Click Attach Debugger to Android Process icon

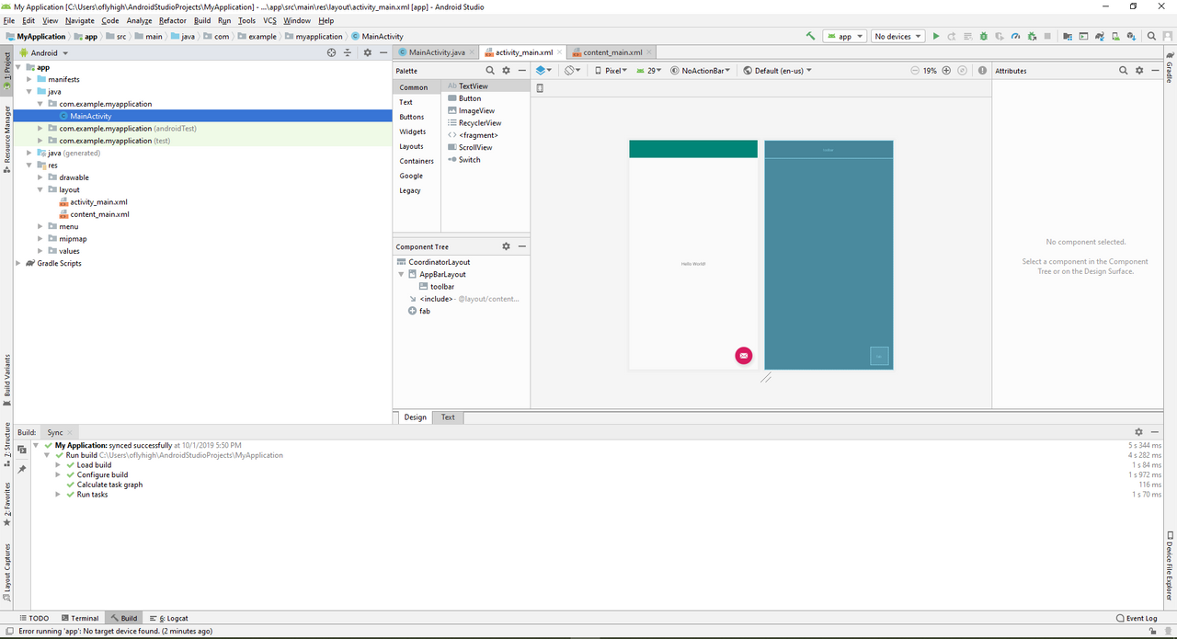(1032, 37)
